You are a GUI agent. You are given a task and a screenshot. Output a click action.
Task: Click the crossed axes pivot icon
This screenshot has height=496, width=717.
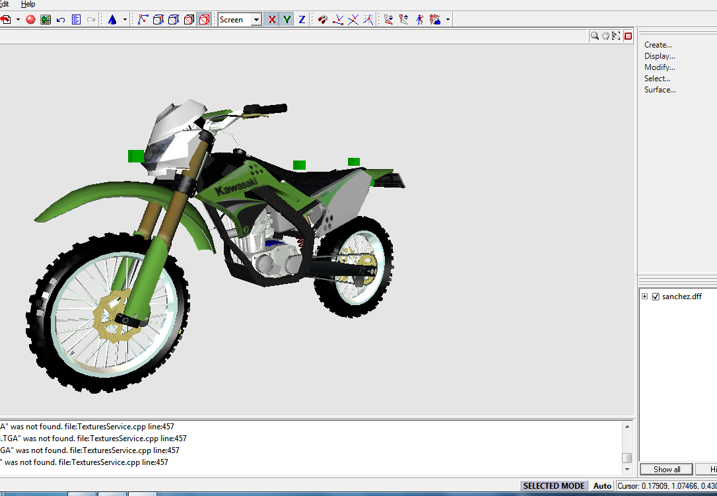click(x=353, y=20)
